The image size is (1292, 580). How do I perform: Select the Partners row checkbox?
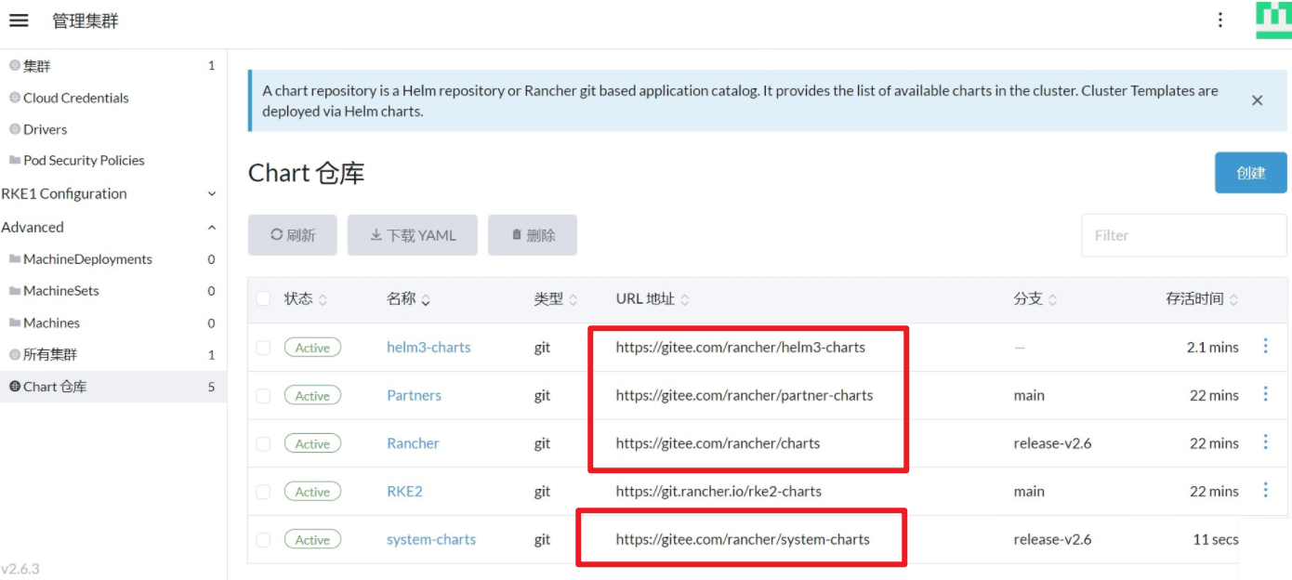263,395
